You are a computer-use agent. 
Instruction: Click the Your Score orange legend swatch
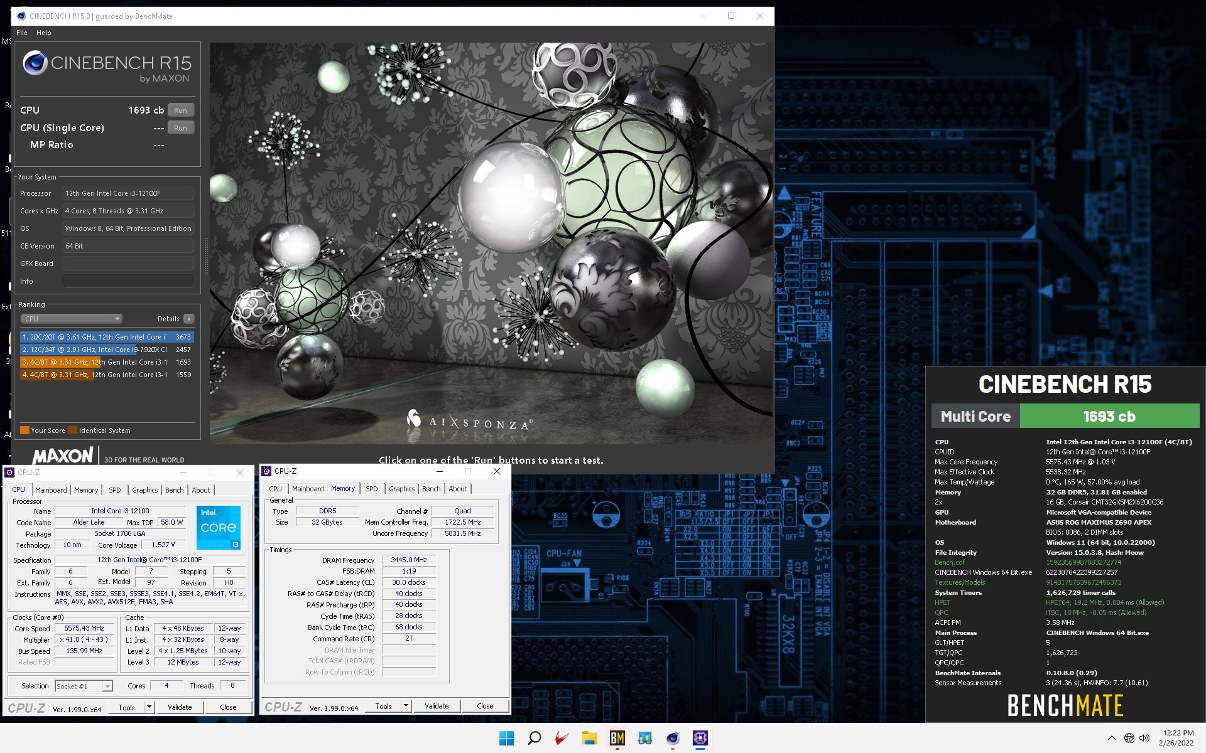click(25, 430)
